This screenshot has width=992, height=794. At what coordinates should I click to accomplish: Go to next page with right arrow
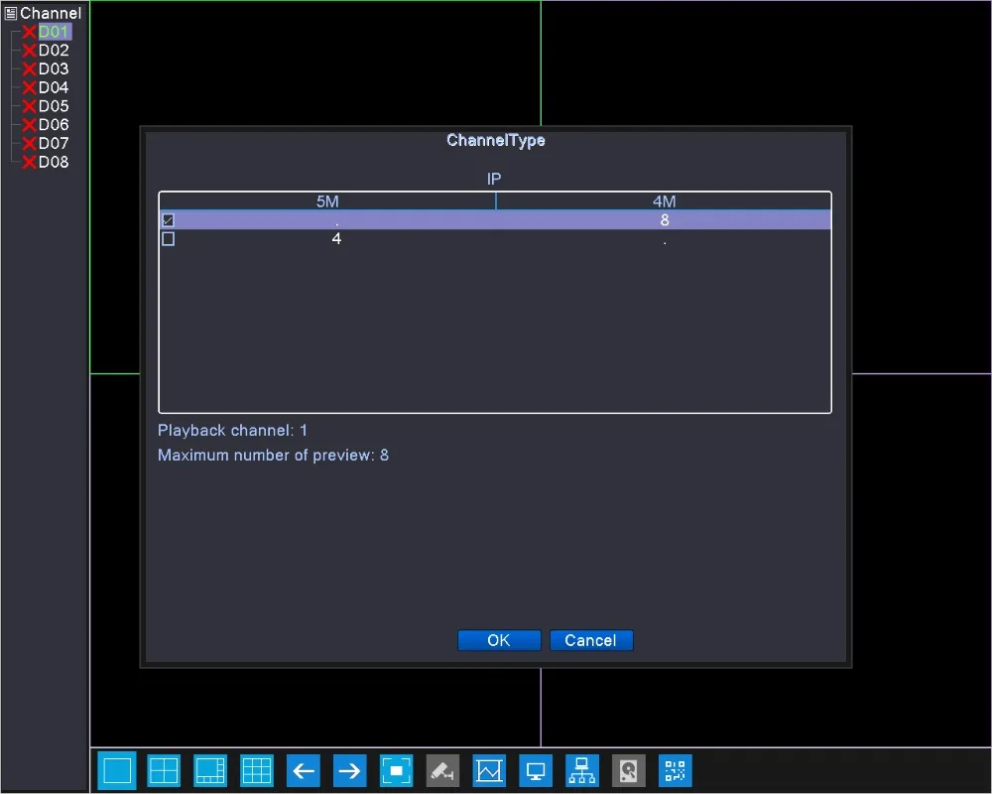(350, 770)
